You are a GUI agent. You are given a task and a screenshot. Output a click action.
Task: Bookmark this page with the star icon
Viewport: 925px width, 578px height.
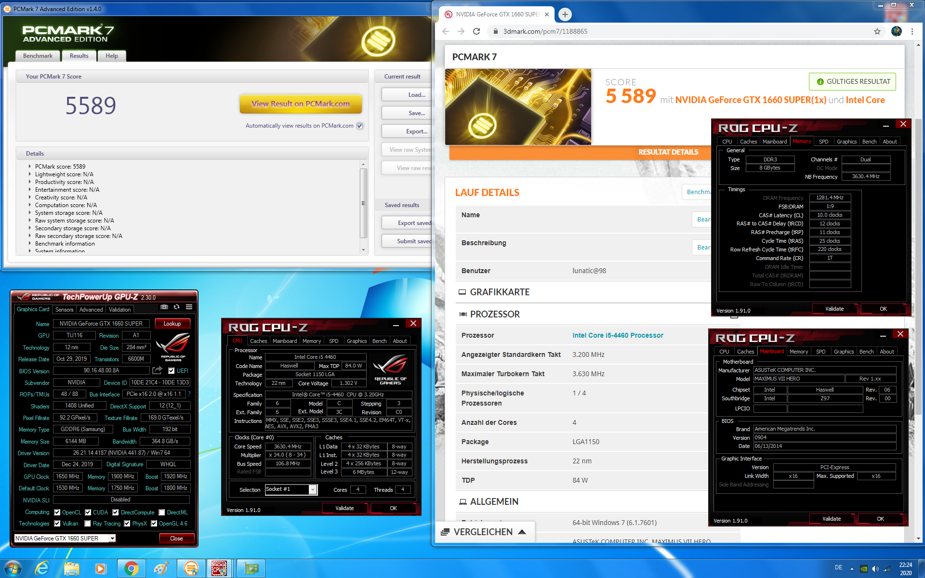point(877,31)
